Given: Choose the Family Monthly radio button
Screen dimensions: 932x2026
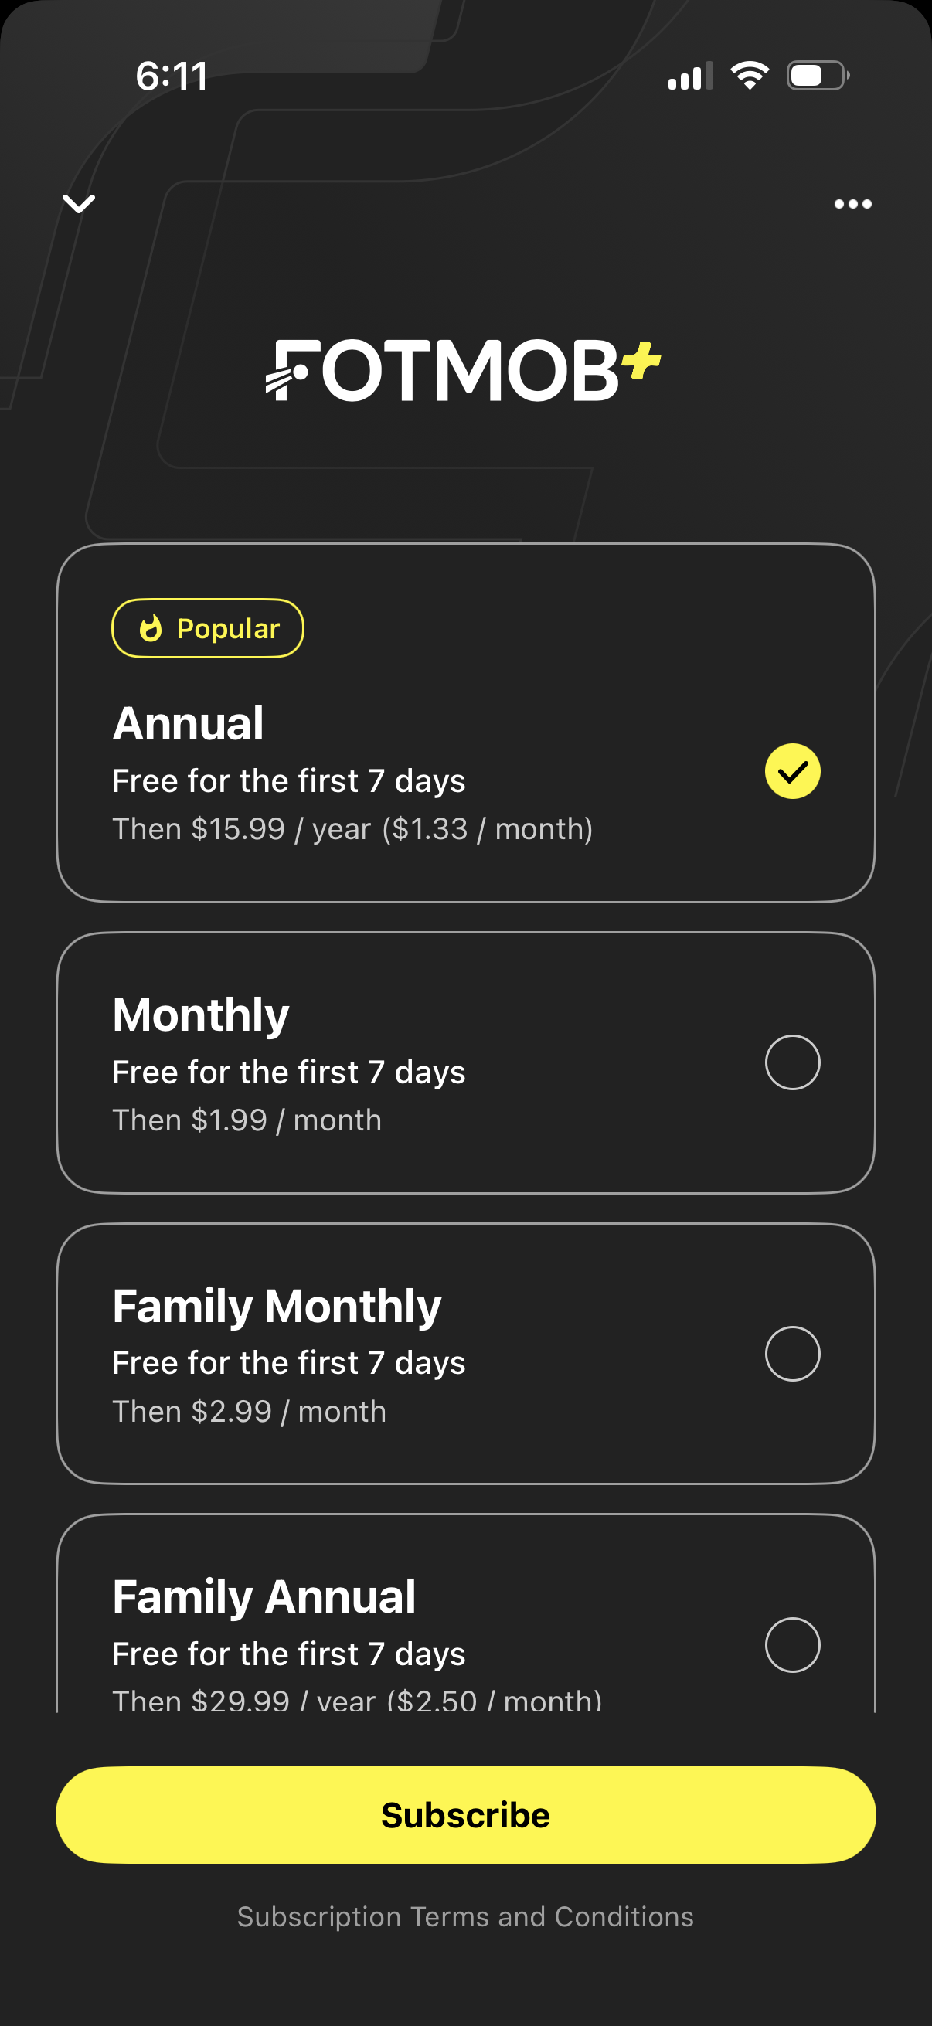Looking at the screenshot, I should (x=792, y=1354).
